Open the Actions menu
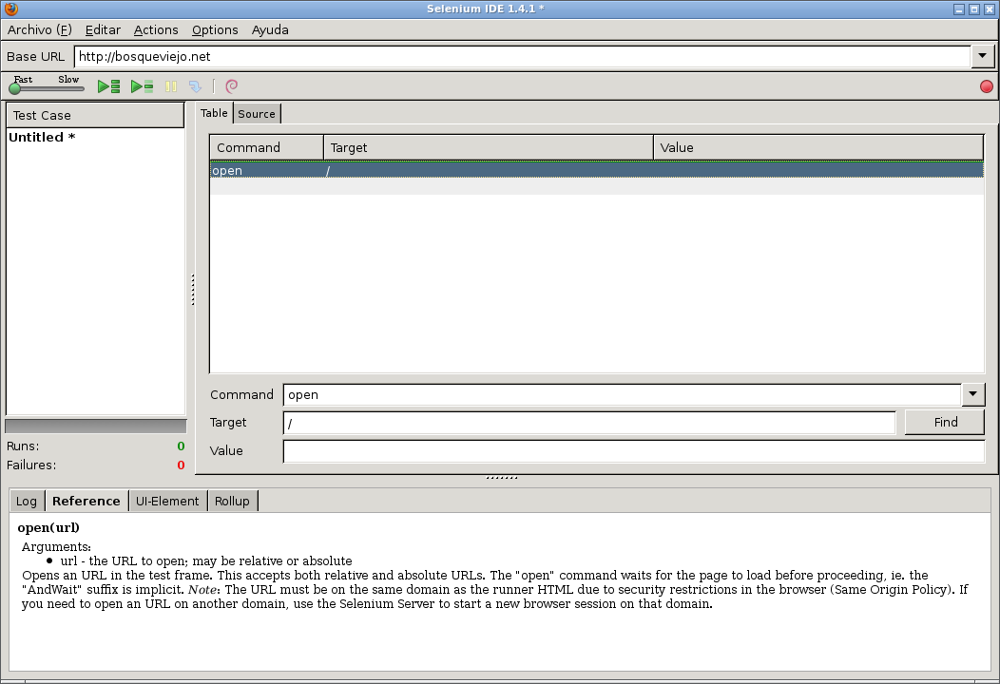Viewport: 1000px width, 684px height. point(156,30)
